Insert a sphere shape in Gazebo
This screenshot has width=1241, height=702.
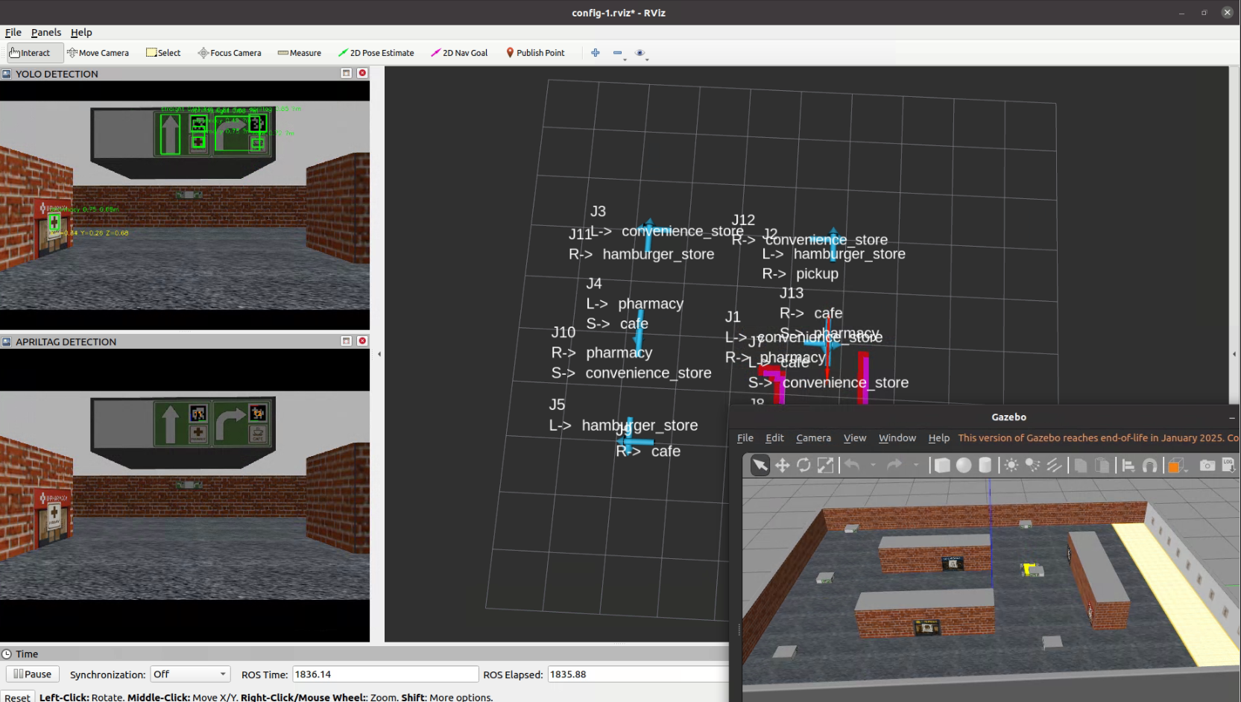coord(964,466)
